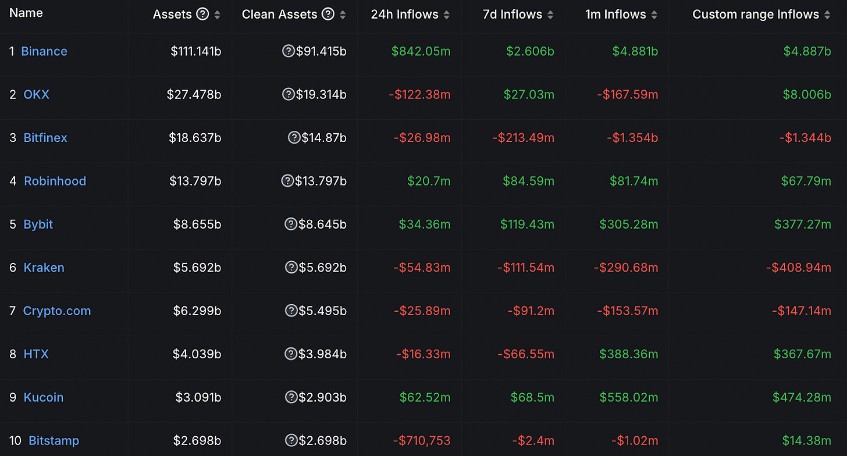Click the help icon beside Assets header
Screen dimensions: 847x456
pyautogui.click(x=202, y=14)
